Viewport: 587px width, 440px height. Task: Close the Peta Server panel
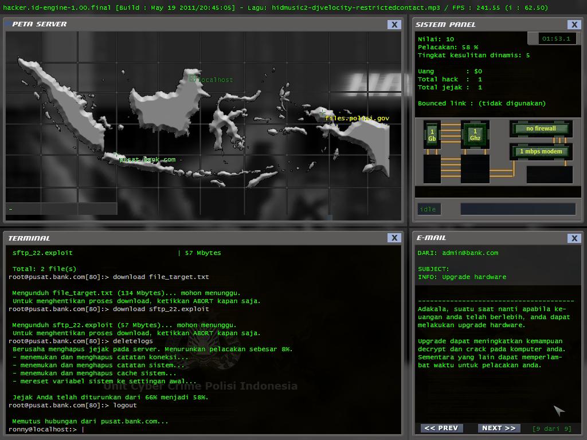click(394, 25)
